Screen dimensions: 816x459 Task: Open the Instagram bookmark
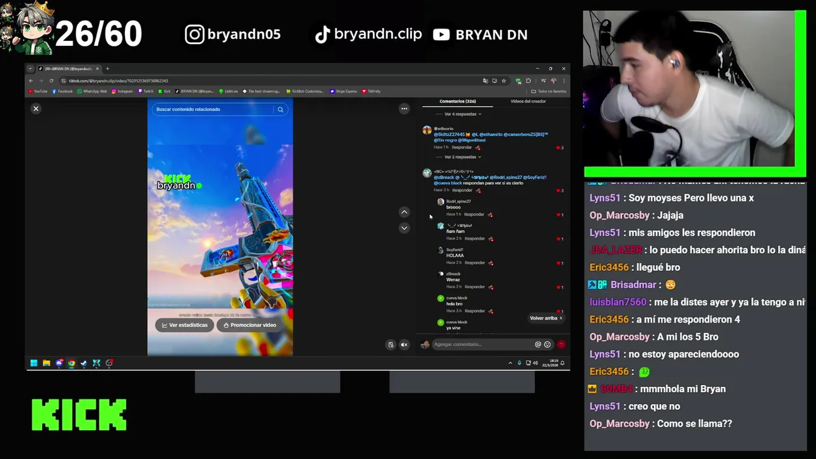click(122, 91)
